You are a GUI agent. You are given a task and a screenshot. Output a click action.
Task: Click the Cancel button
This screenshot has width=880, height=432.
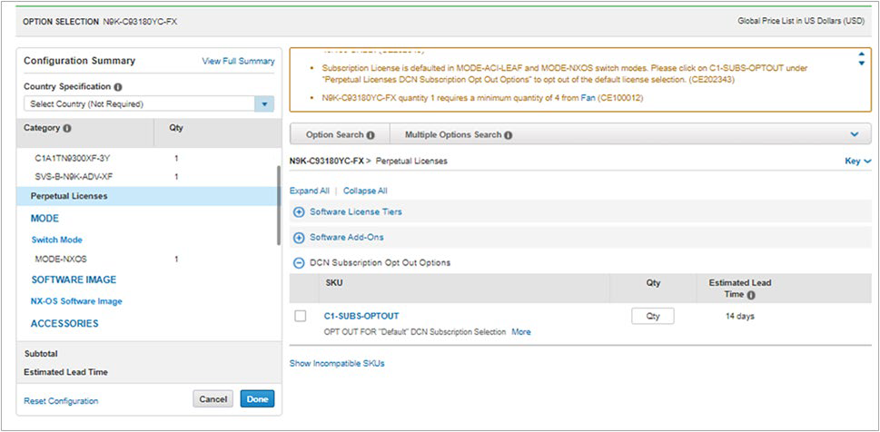click(213, 398)
